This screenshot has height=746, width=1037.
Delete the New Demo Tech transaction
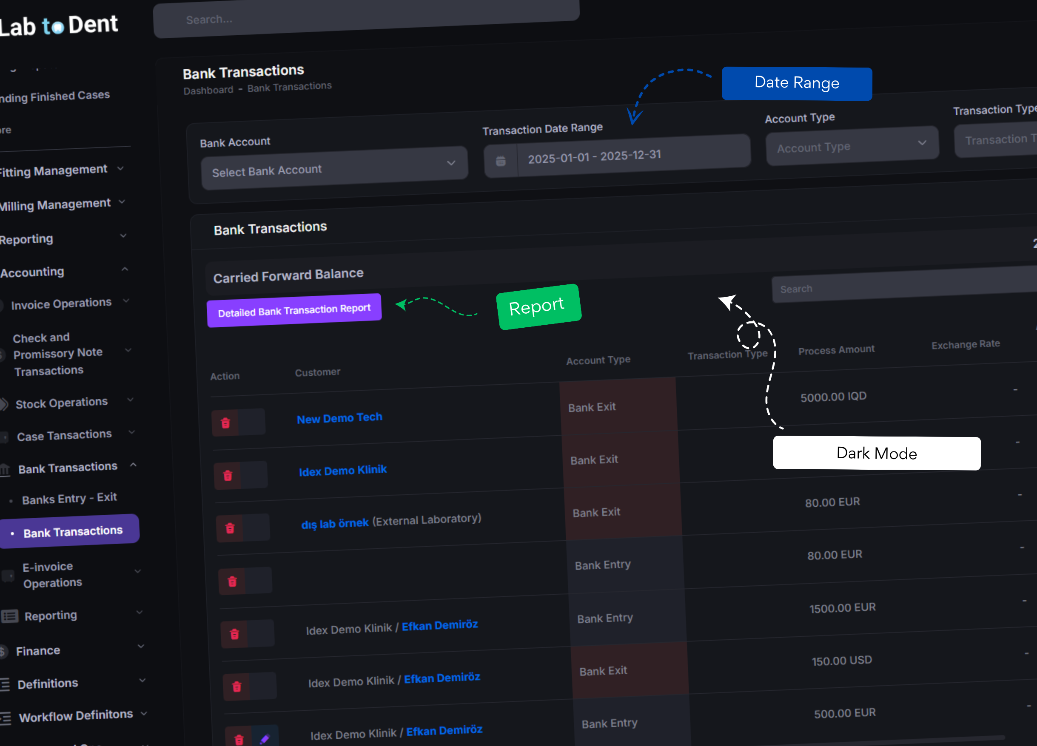pyautogui.click(x=225, y=423)
